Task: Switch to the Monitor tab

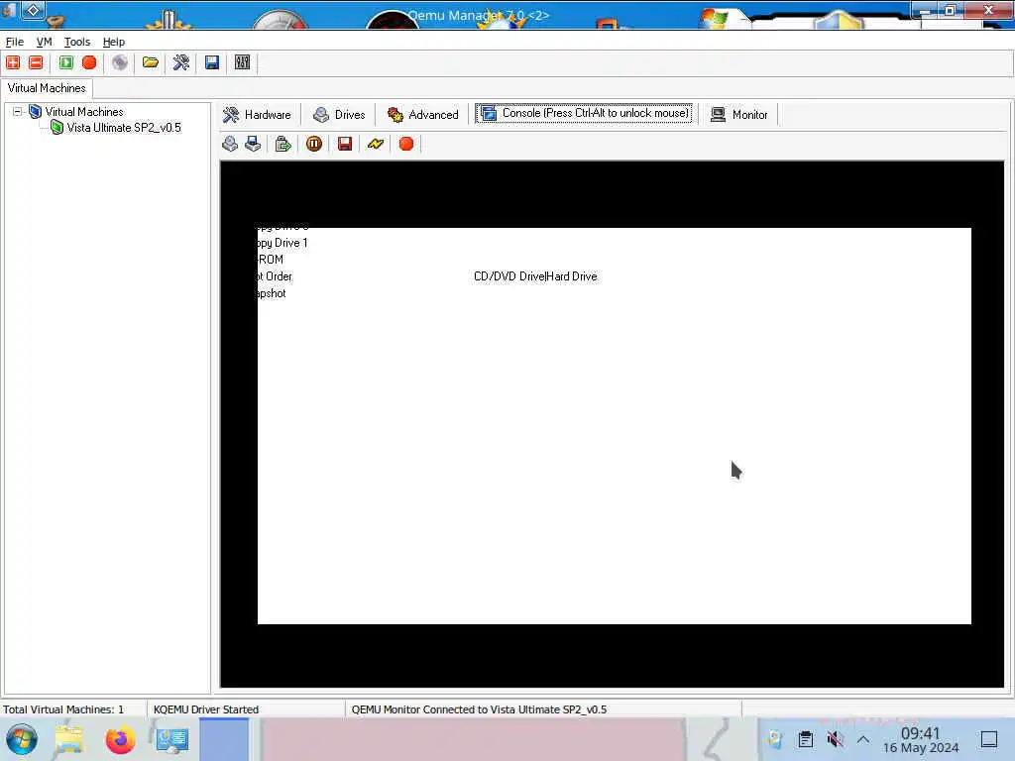Action: tap(739, 115)
